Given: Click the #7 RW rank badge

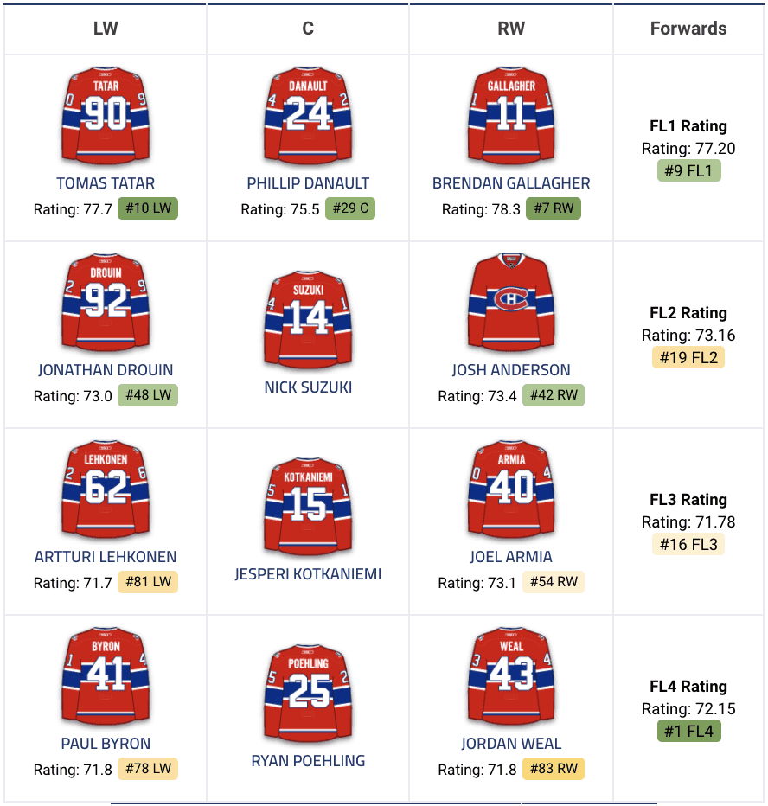Looking at the screenshot, I should [x=552, y=208].
